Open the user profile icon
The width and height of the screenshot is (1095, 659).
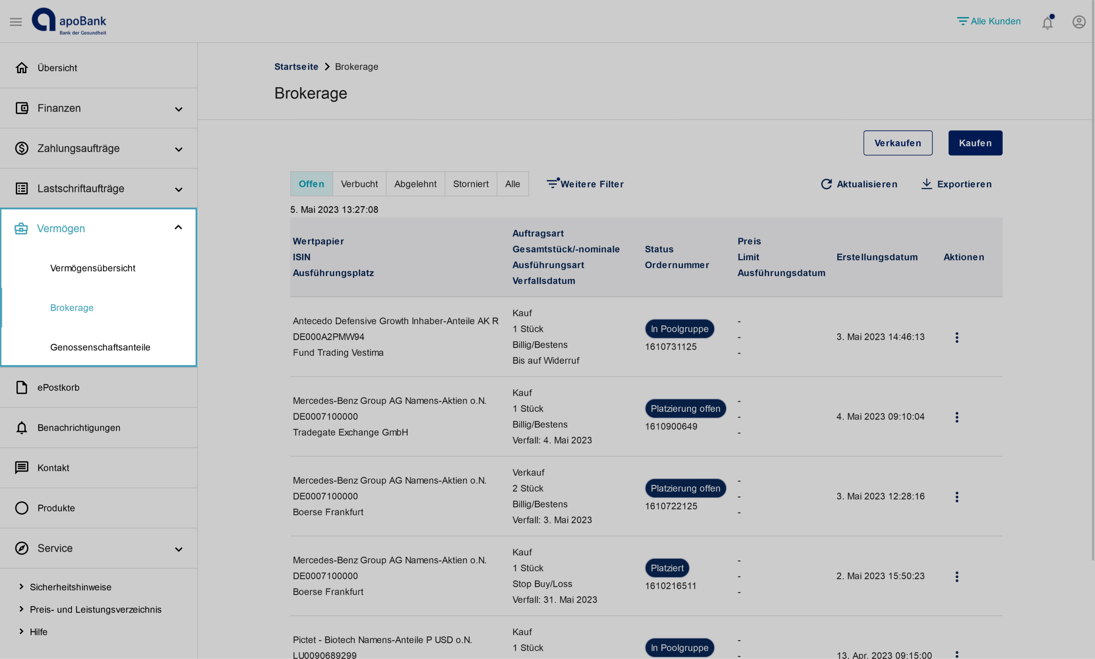click(1079, 21)
